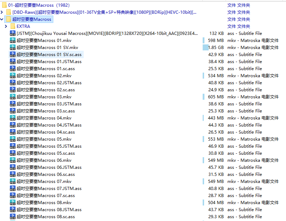The image size is (286, 221).
Task: Click the 605 MB size value
Action: pos(216,97)
